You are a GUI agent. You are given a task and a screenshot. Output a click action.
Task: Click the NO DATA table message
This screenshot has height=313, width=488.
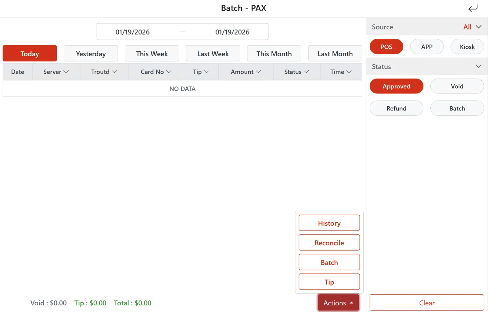tap(182, 89)
